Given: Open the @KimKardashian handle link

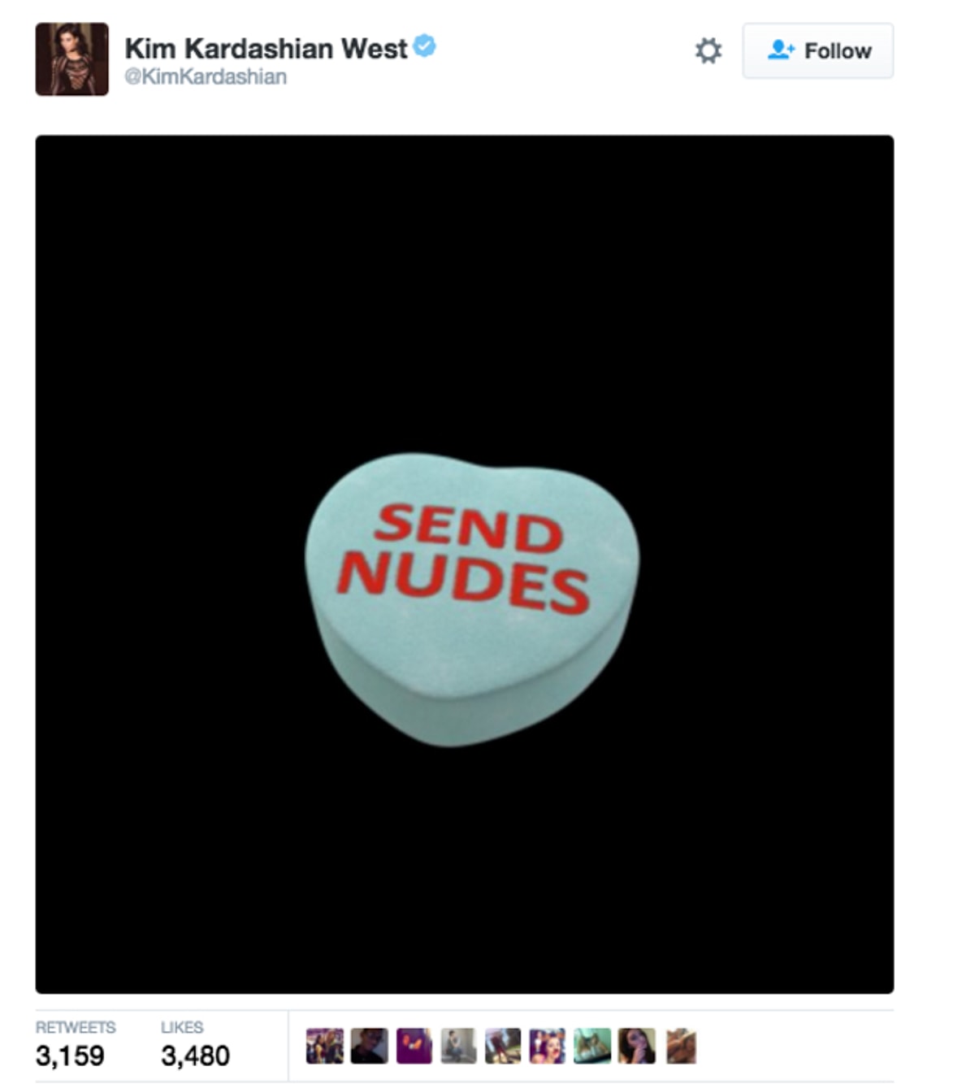Looking at the screenshot, I should [206, 77].
